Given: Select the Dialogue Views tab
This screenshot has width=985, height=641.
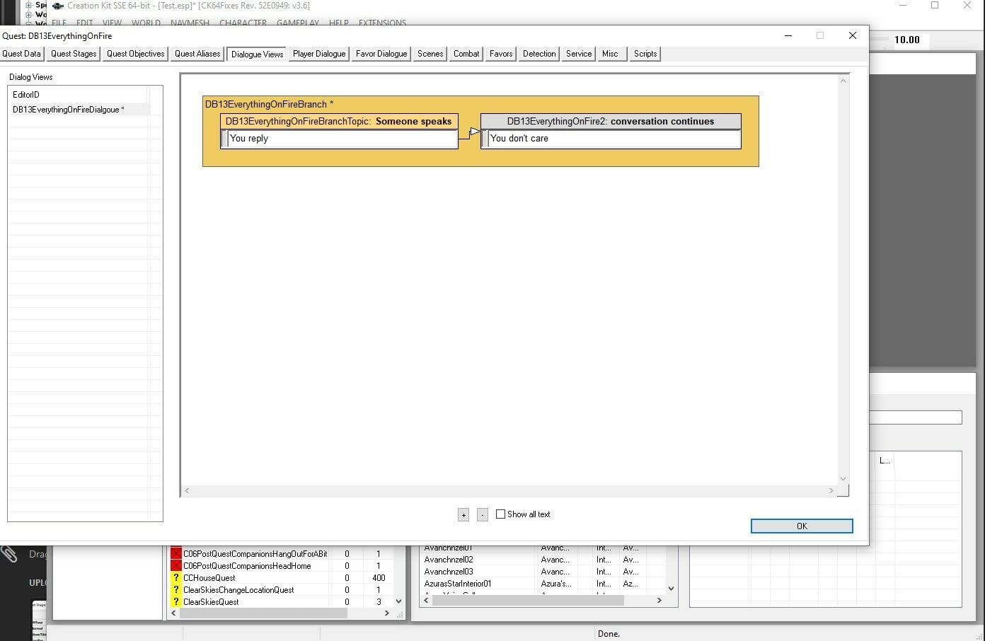Looking at the screenshot, I should click(257, 54).
